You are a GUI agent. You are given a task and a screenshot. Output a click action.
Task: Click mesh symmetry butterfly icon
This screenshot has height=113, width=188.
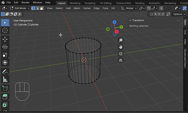click(x=151, y=14)
